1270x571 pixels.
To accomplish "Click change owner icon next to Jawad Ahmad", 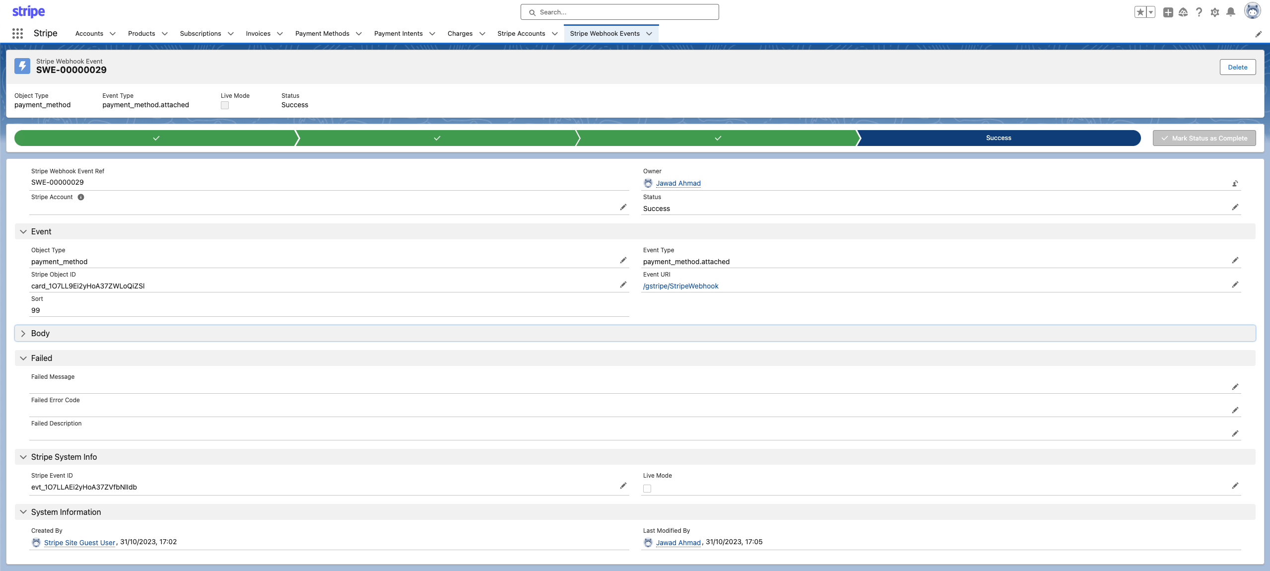I will (x=1235, y=184).
